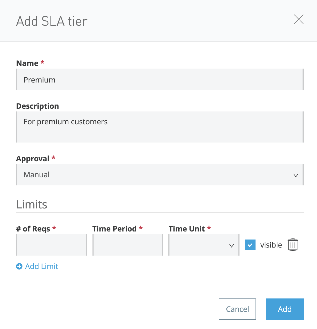Click the Limits section heading
This screenshot has height=329, width=317.
(x=32, y=204)
